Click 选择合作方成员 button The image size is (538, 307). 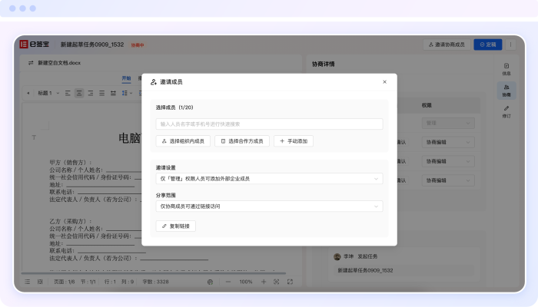tap(241, 141)
